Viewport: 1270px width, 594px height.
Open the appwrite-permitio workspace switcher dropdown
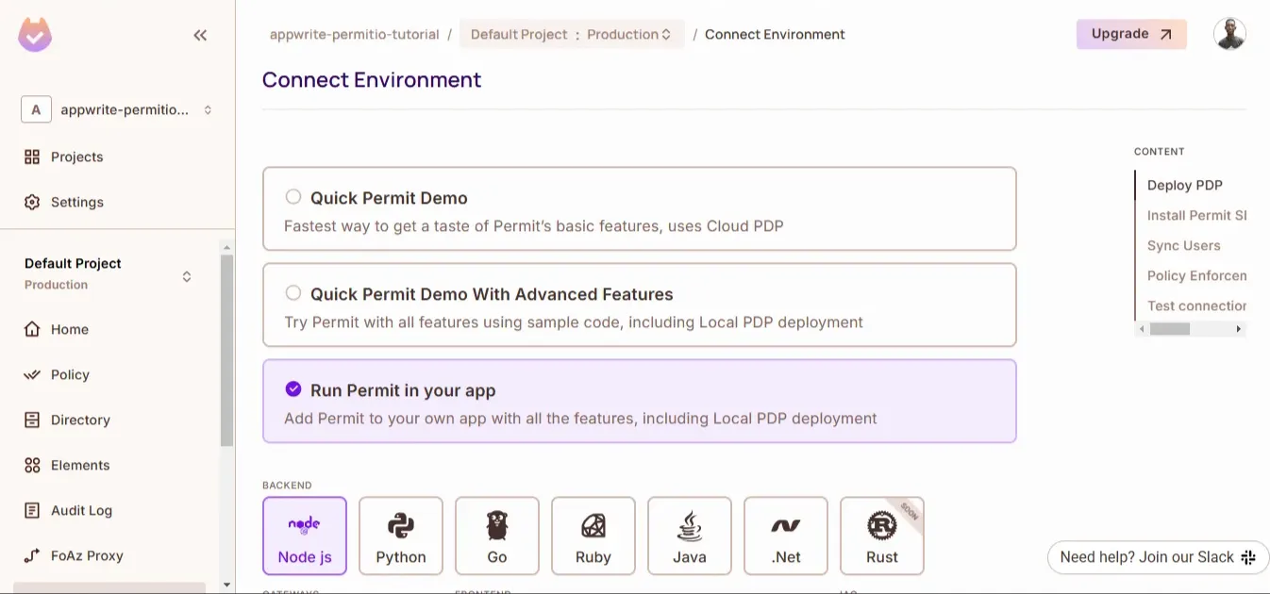[118, 109]
